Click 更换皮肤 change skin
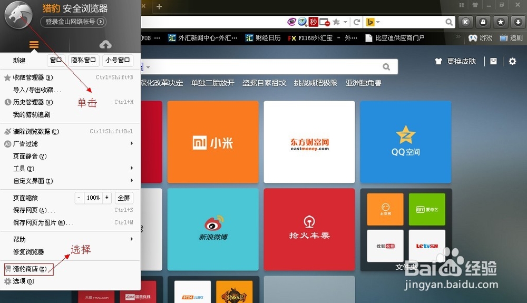Image resolution: width=527 pixels, height=303 pixels. coord(455,61)
